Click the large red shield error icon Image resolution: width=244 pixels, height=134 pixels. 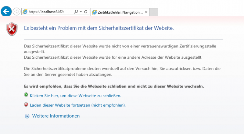(12, 29)
